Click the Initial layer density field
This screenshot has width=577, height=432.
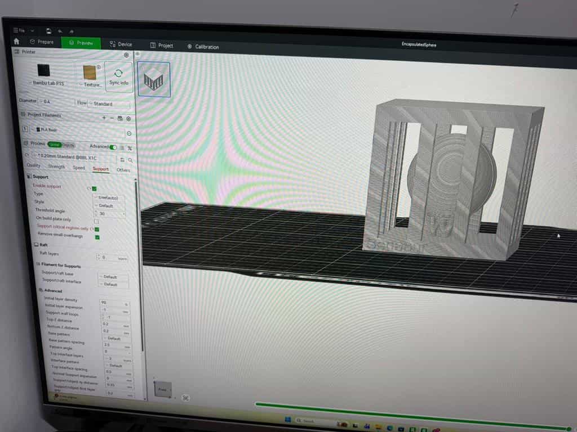pos(115,303)
